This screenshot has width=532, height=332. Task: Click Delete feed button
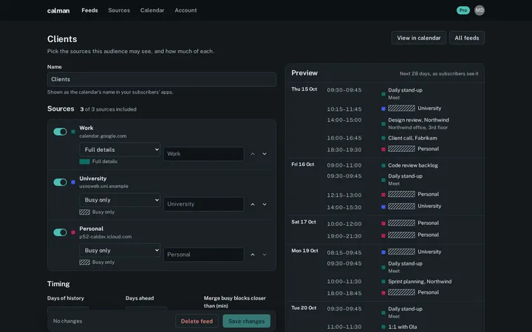197,321
